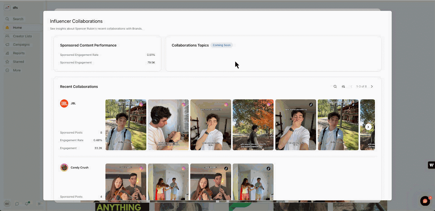
Task: Open the JBL autumn trees post thumbnail
Action: pos(253,125)
